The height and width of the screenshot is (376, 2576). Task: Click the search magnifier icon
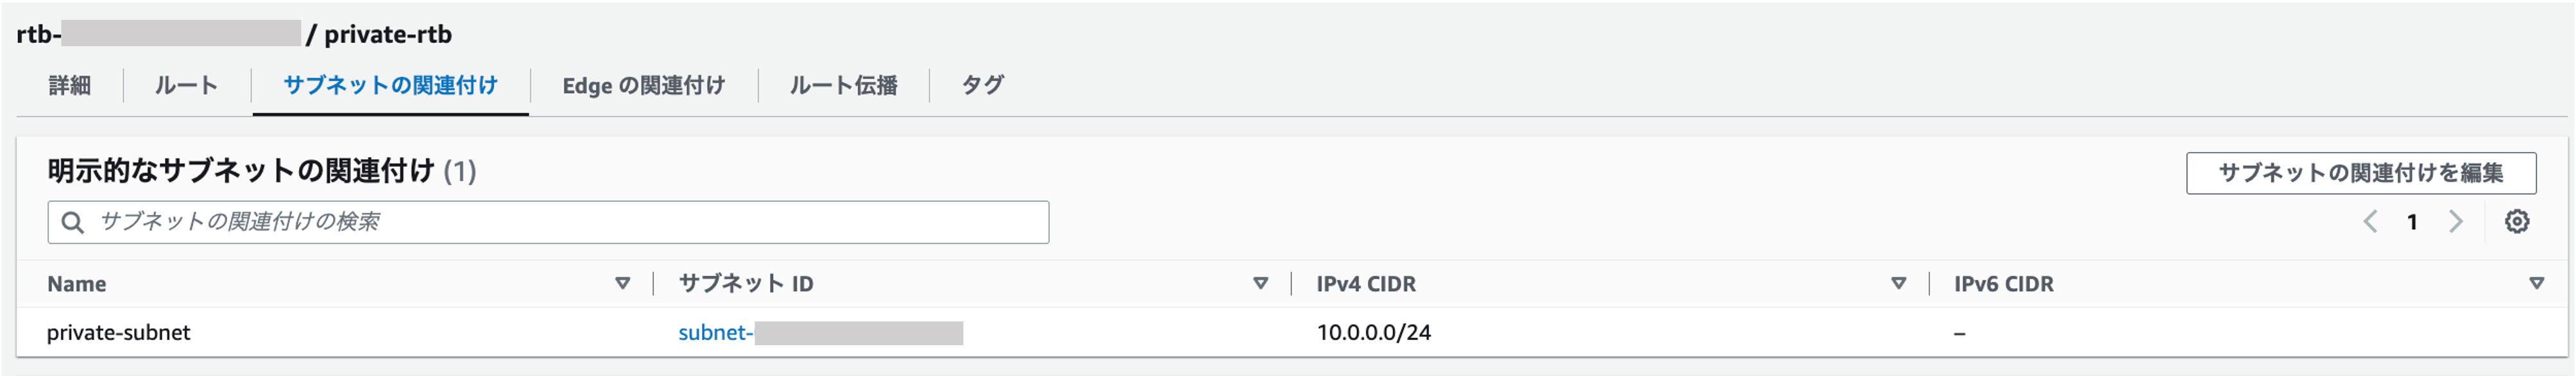tap(72, 222)
